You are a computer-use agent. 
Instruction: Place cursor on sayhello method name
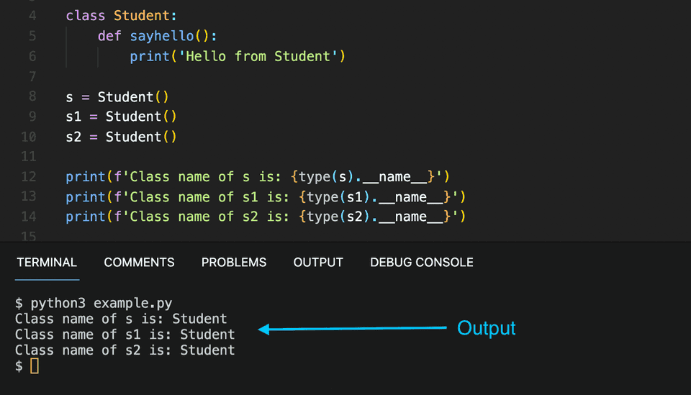tap(162, 36)
